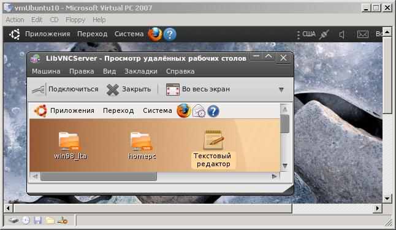Click the Virtual PC horizontal scrollbar left arrow
The image size is (396, 230).
pyautogui.click(x=8, y=209)
